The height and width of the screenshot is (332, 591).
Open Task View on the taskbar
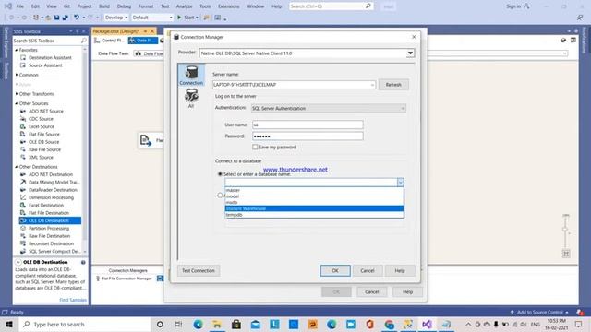[x=178, y=324]
